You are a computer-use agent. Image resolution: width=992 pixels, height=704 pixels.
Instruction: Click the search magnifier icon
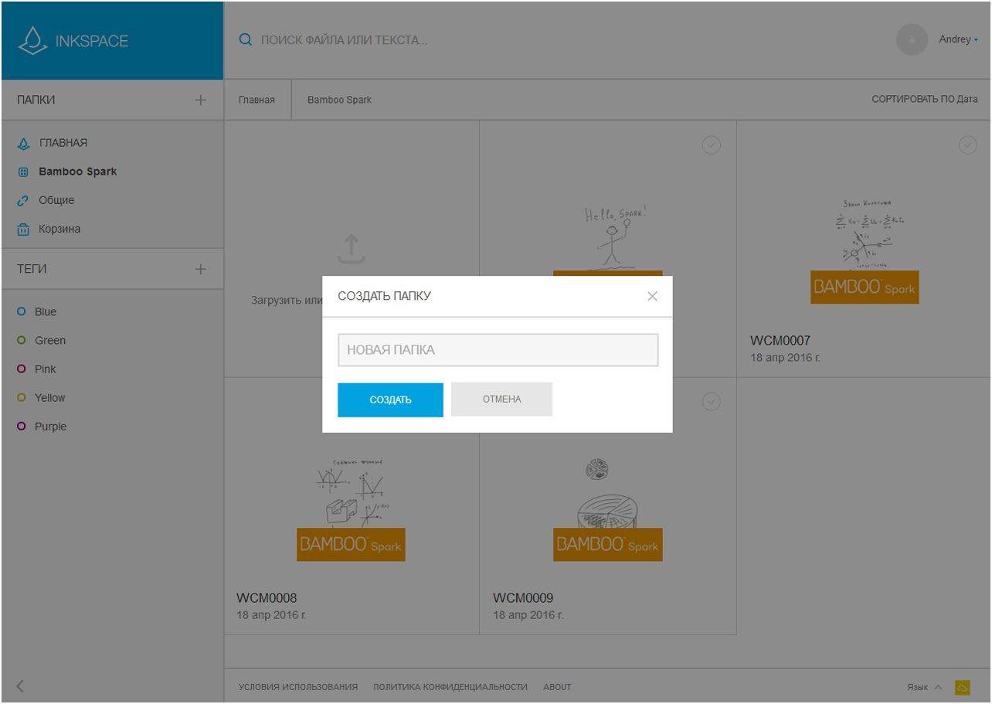(245, 39)
